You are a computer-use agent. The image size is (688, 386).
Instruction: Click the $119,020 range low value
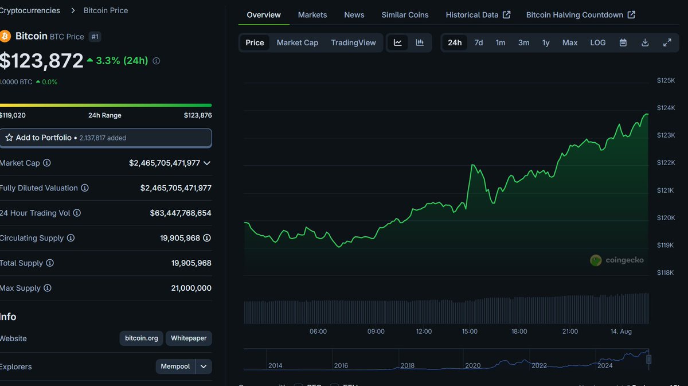[x=13, y=115]
